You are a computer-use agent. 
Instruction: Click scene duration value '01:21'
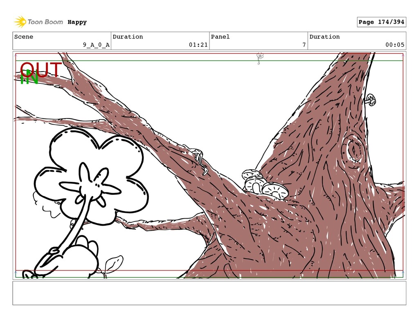click(x=198, y=45)
